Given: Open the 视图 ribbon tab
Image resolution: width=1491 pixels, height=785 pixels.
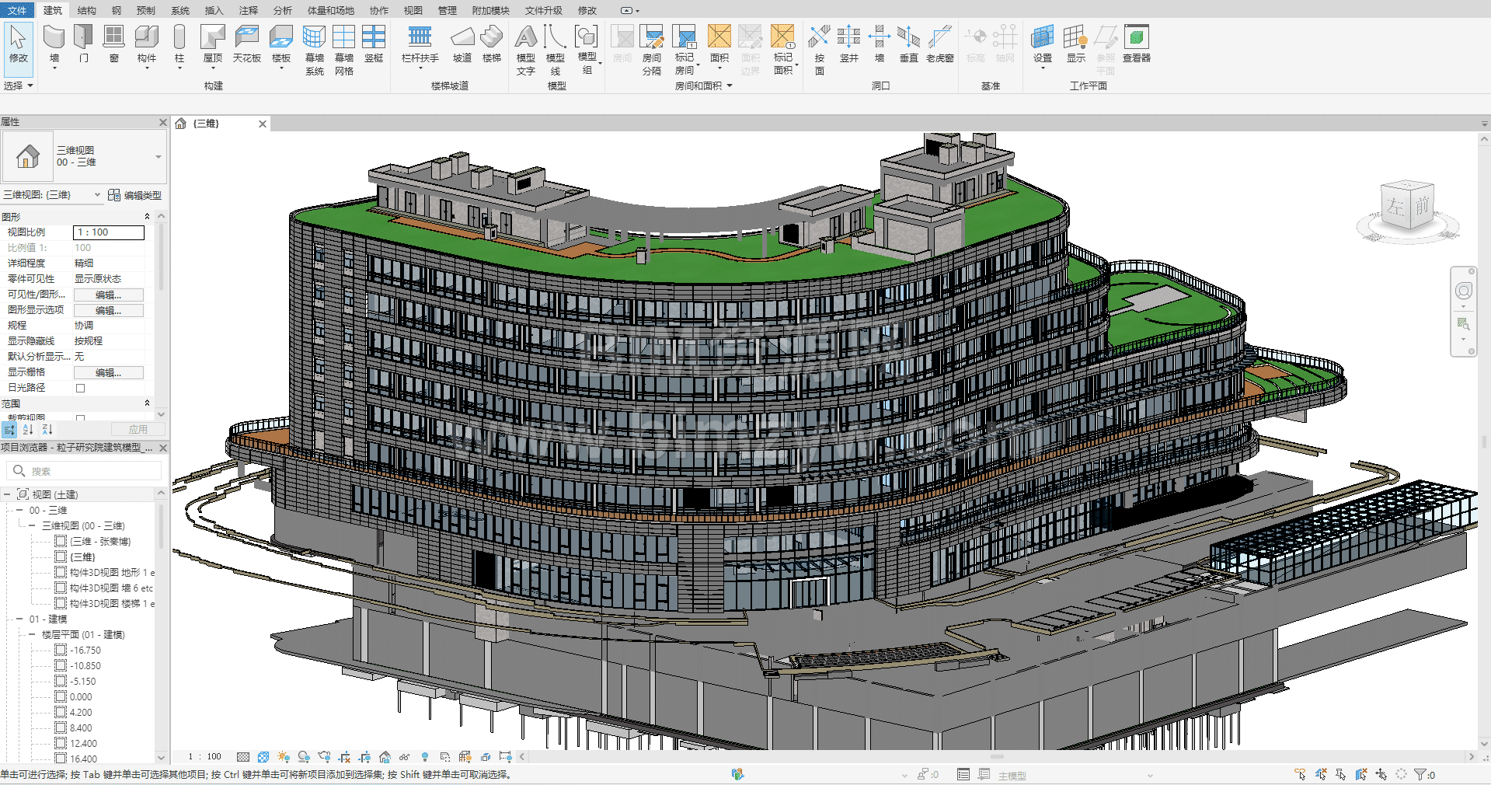Looking at the screenshot, I should pyautogui.click(x=413, y=10).
